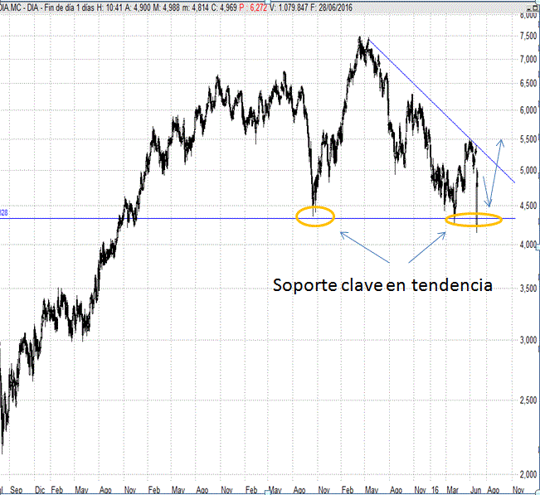Click the red 'P: 6,272' value

point(253,7)
